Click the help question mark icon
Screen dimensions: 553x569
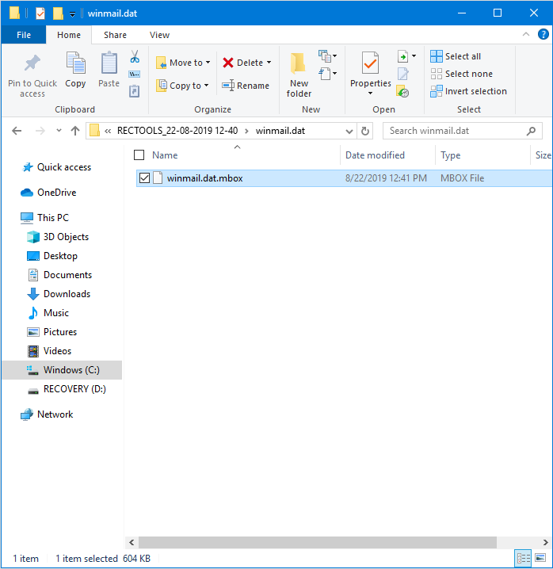[543, 35]
